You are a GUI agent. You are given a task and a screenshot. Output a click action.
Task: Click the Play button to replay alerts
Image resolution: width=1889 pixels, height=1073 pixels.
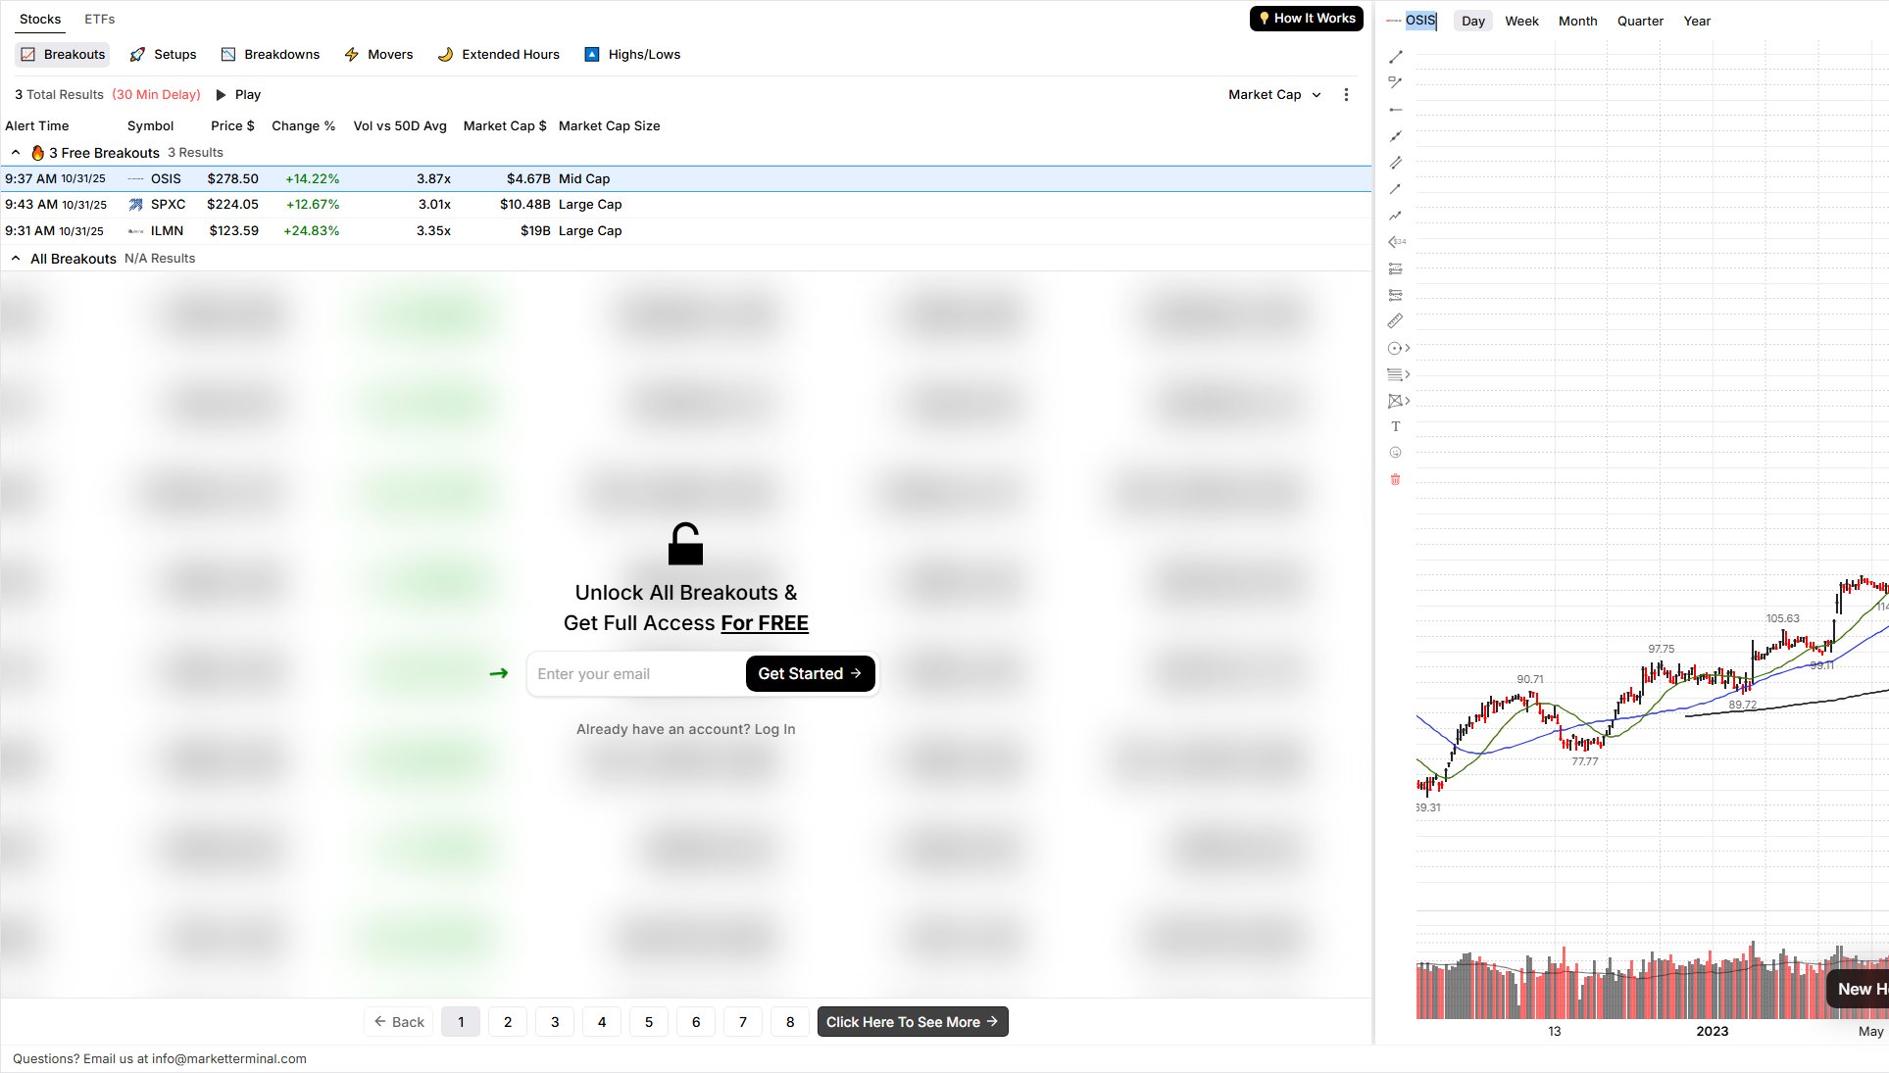click(237, 94)
